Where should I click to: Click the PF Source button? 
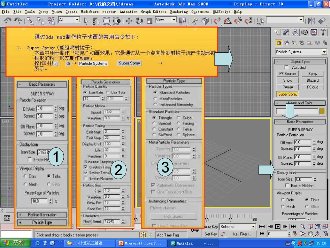288,74
